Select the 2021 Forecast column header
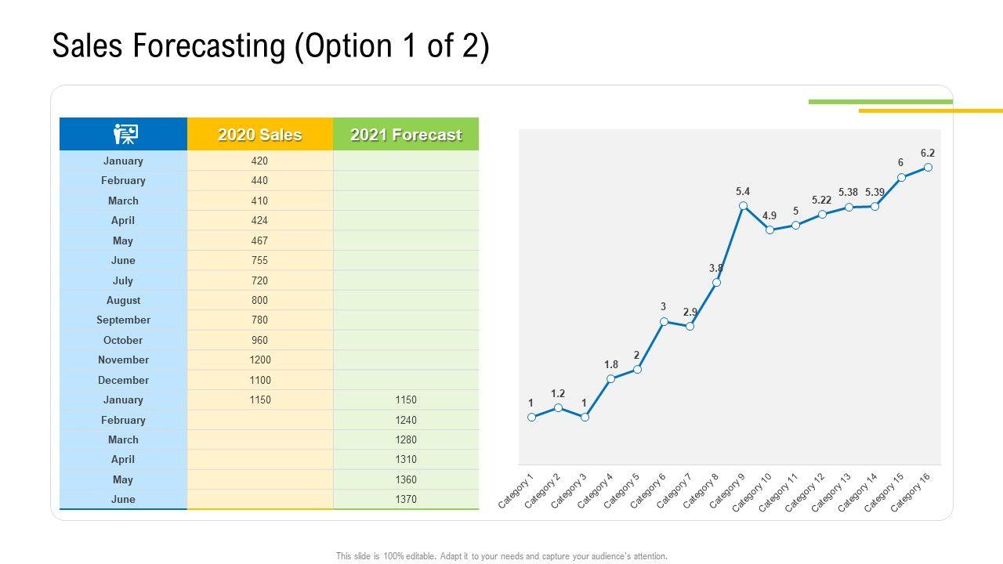This screenshot has height=564, width=1003. pyautogui.click(x=406, y=135)
